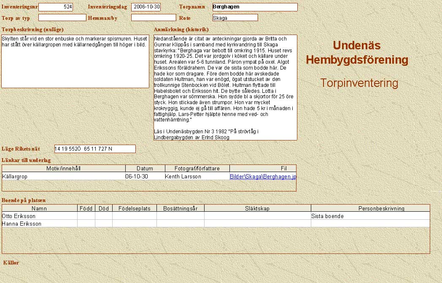Select the Källargrop row cell
This screenshot has width=442, height=283.
64,176
